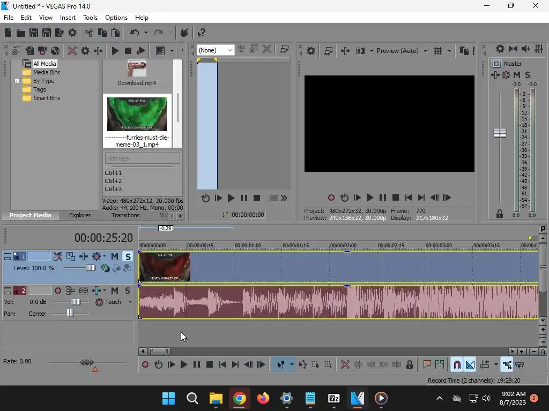Screen dimensions: 549x411
Task: Pause playback in video preview window
Action: (382, 198)
